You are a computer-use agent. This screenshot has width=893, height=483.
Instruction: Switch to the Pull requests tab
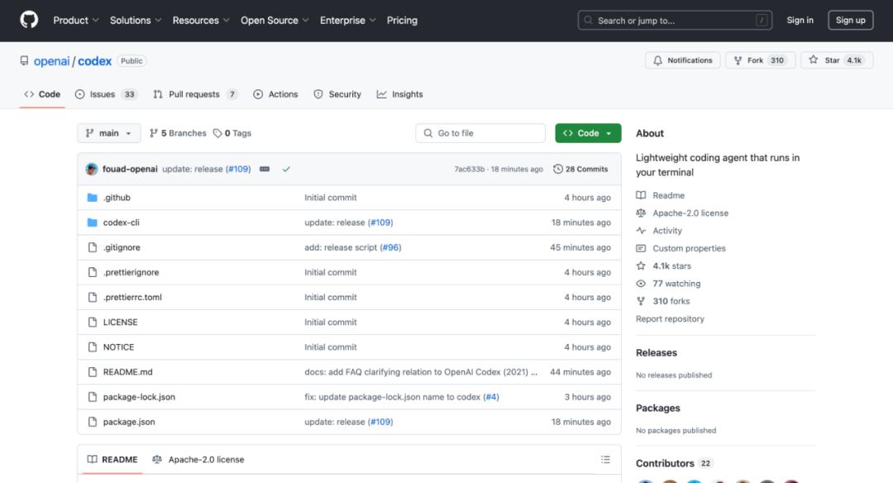pos(195,94)
